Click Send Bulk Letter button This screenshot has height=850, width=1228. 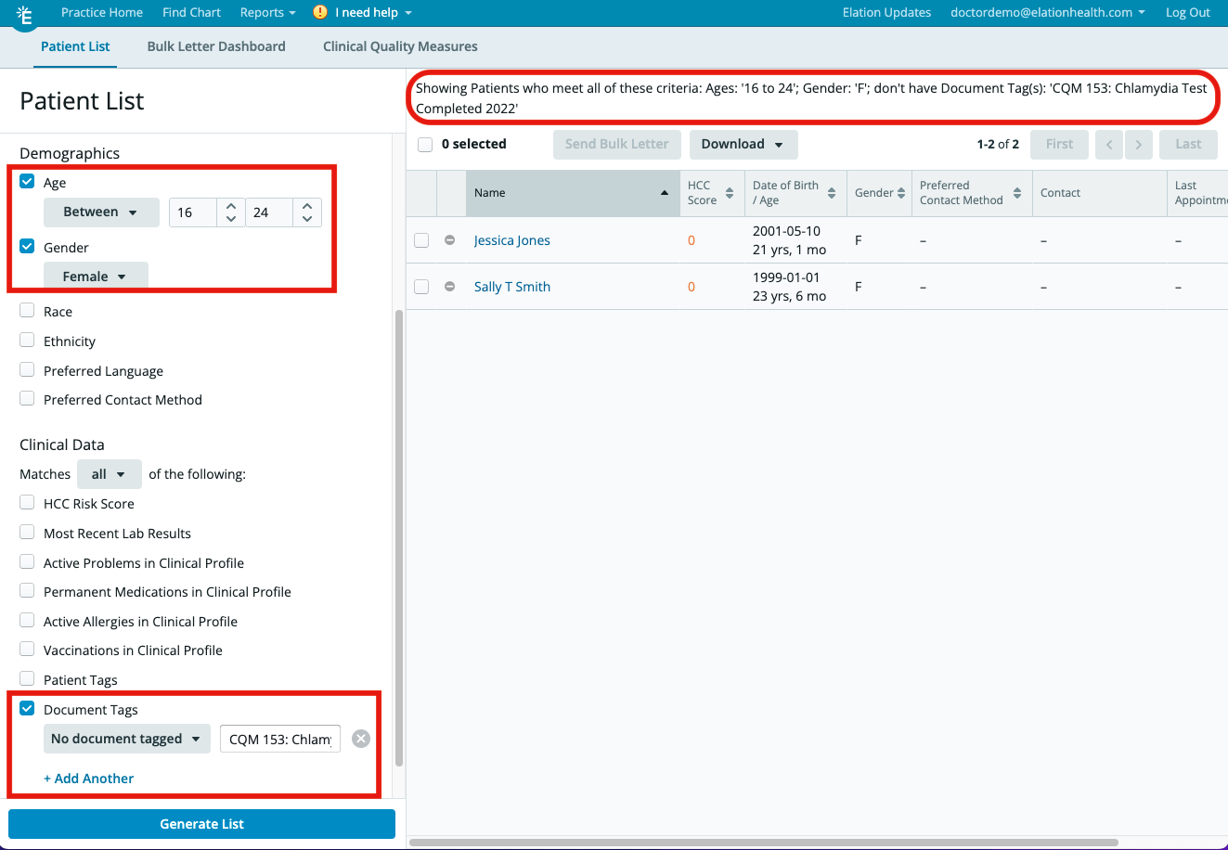click(x=617, y=144)
